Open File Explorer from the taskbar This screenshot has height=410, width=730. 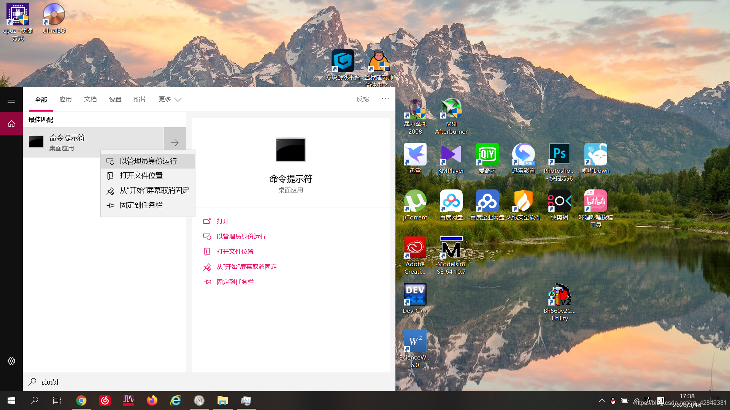[x=222, y=401]
